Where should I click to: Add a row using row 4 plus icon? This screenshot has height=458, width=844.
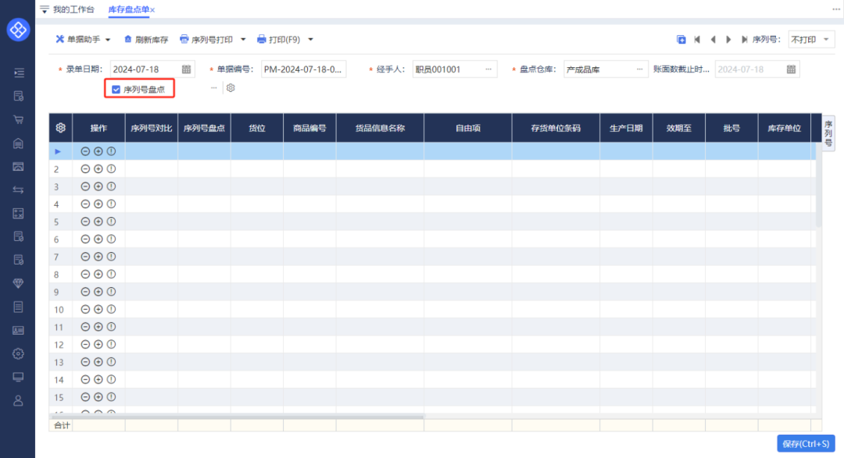click(x=98, y=204)
